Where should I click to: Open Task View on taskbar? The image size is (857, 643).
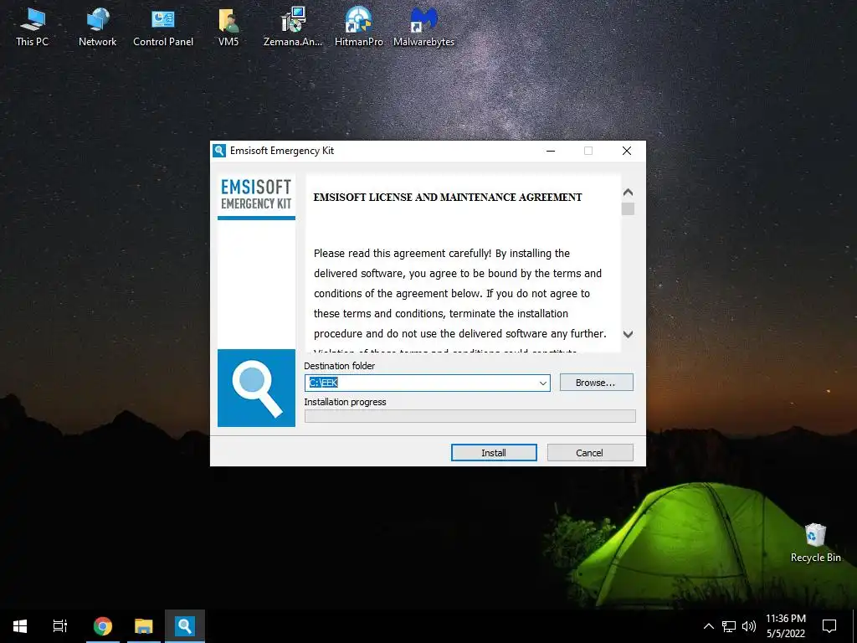[60, 626]
